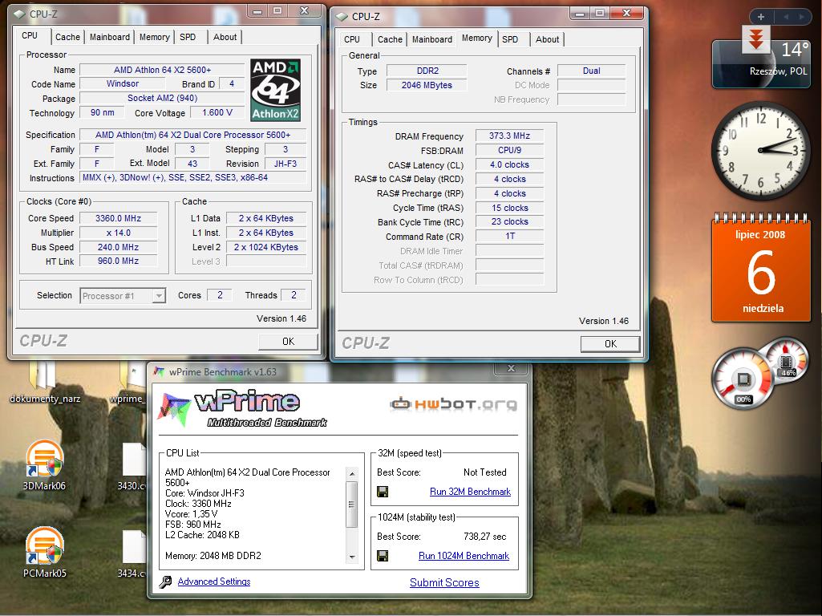Screen dimensions: 822x616
Task: Click the Command Rate value 1T
Action: click(509, 237)
